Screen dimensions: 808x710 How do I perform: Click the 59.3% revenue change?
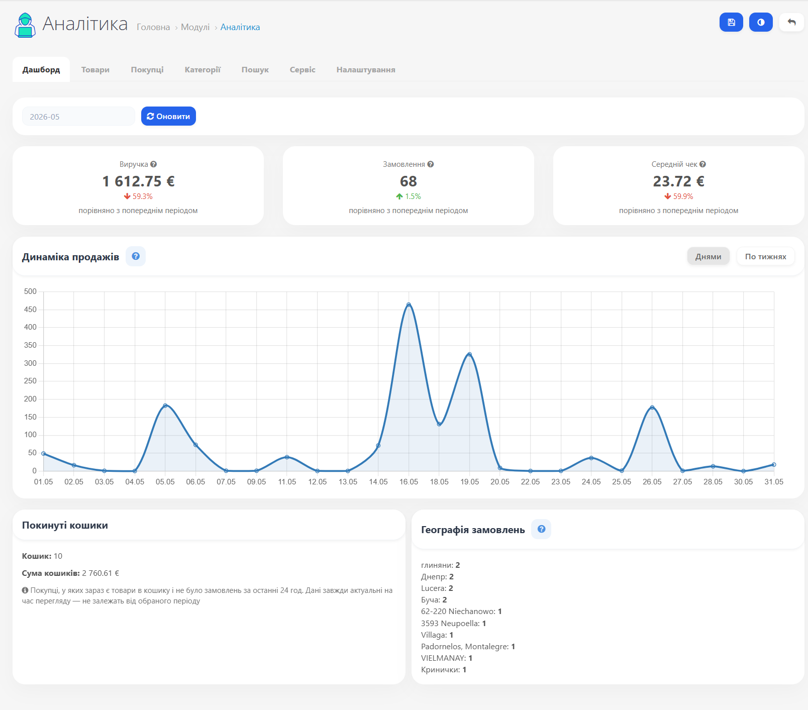click(143, 196)
